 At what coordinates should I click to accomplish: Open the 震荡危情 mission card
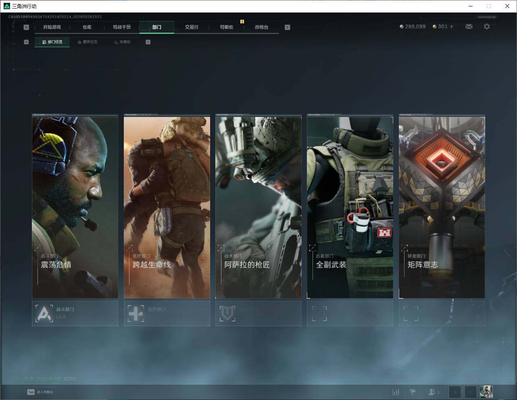[x=75, y=207]
